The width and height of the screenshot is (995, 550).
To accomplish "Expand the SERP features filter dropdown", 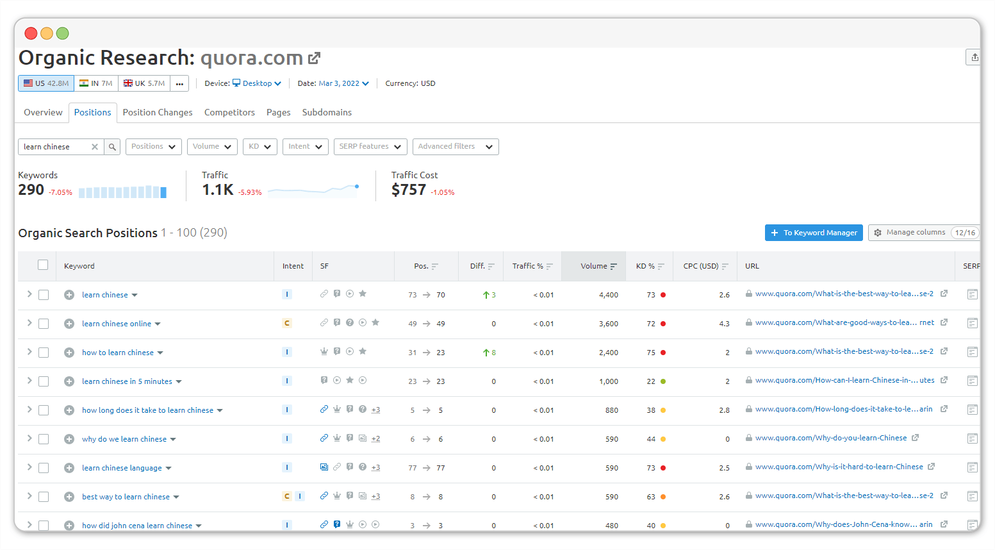I will 370,147.
